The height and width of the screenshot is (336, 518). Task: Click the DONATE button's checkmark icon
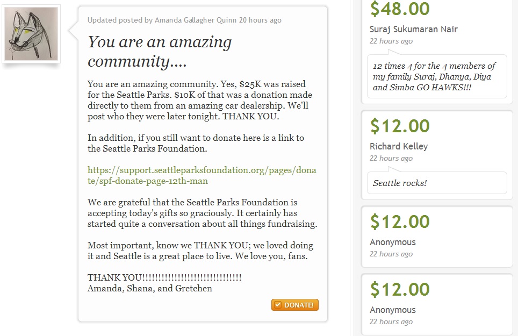pyautogui.click(x=277, y=305)
